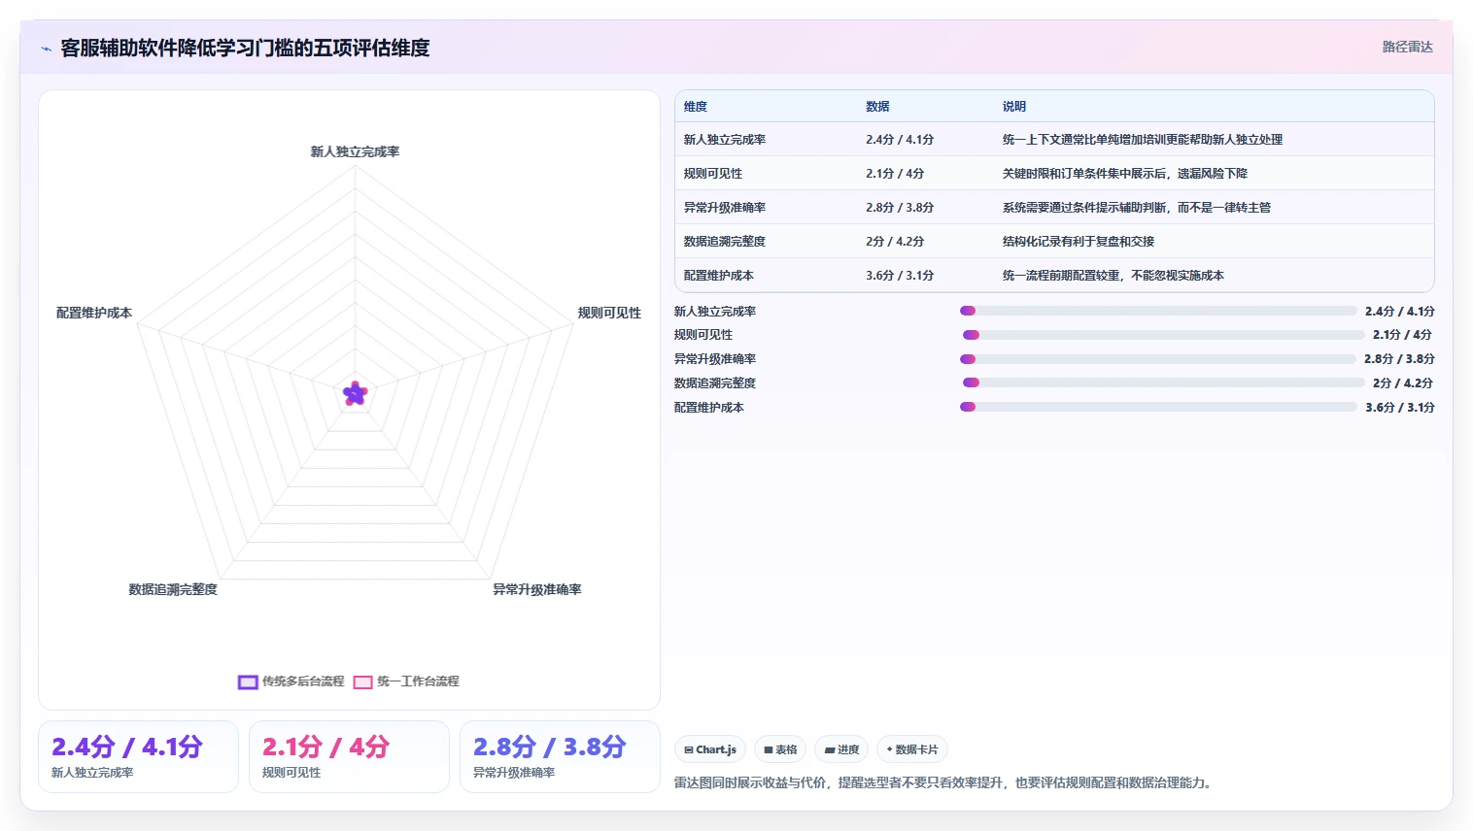Click the 数据追溯完整度 progress bar
This screenshot has width=1473, height=831.
(1163, 382)
